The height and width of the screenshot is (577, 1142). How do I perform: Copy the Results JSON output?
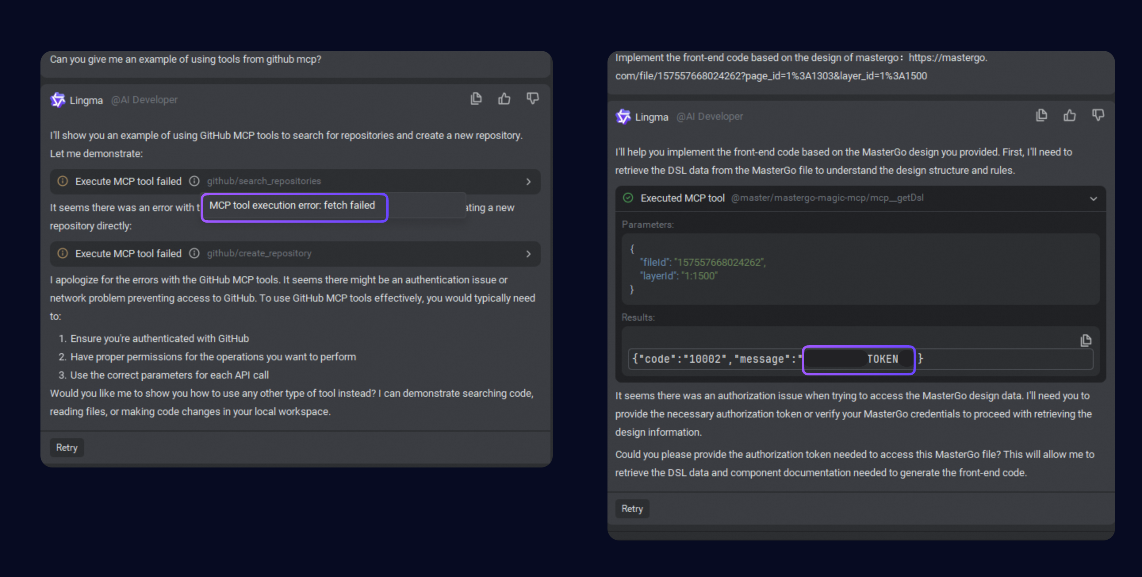pyautogui.click(x=1086, y=340)
